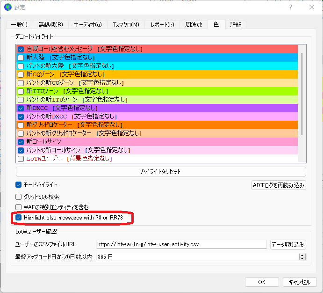Viewport: 323px width, 293px height.
Task: Select the orange 新グリッドロケーター color row
Action: coord(157,125)
